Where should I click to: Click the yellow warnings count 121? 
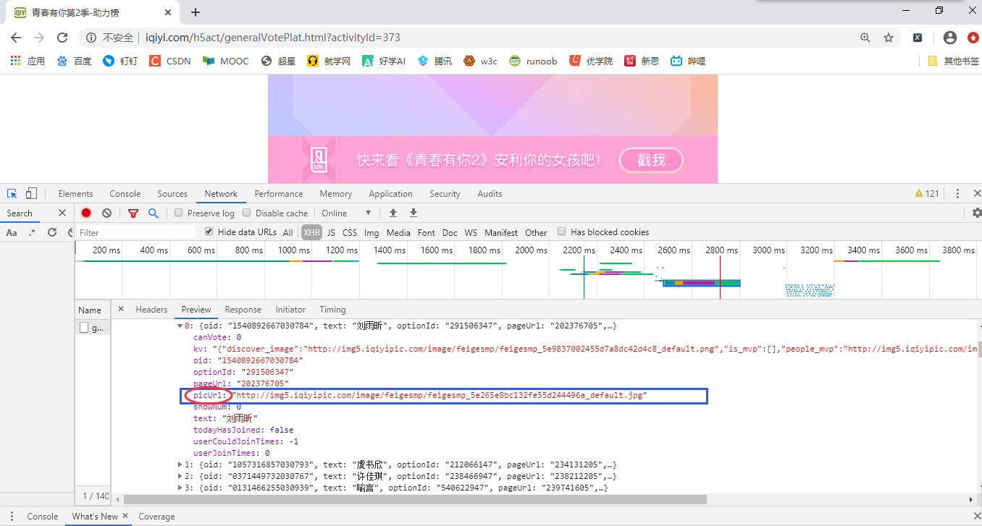click(x=928, y=194)
